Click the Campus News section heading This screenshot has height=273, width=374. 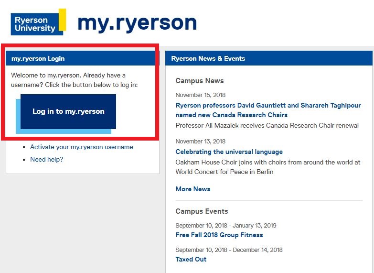tap(199, 81)
